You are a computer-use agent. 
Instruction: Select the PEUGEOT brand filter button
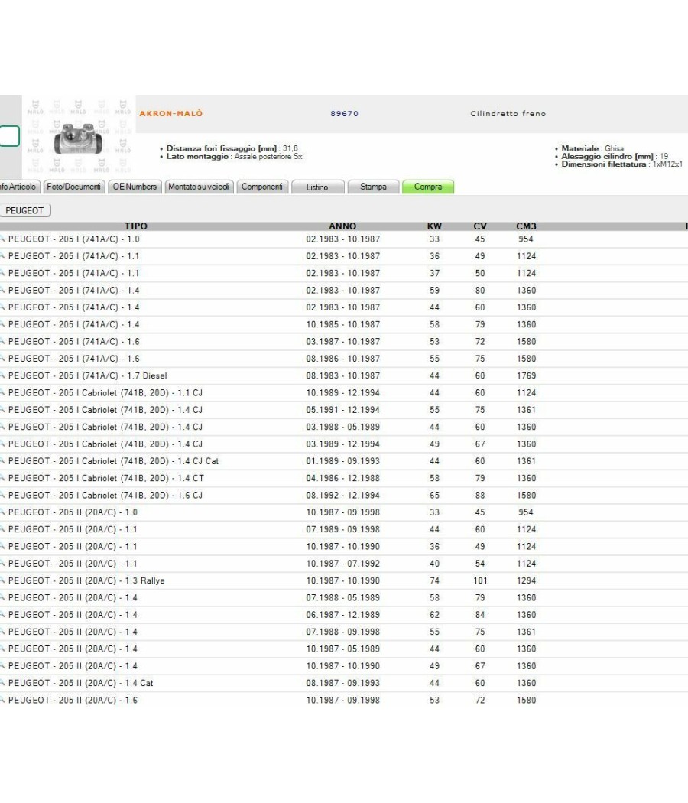[24, 210]
